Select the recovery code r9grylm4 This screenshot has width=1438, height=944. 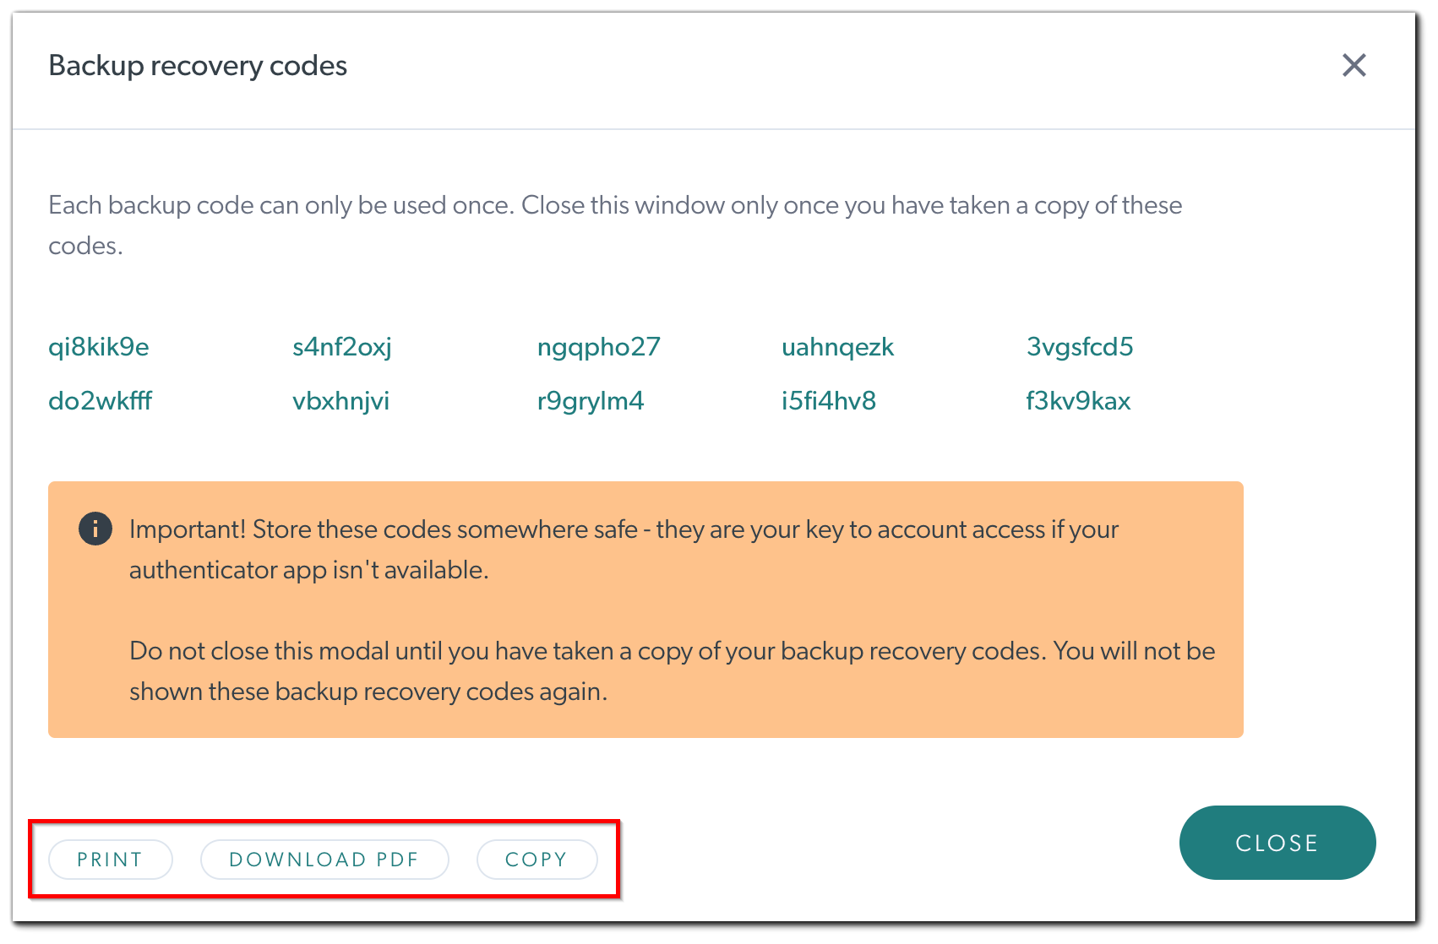pyautogui.click(x=591, y=400)
